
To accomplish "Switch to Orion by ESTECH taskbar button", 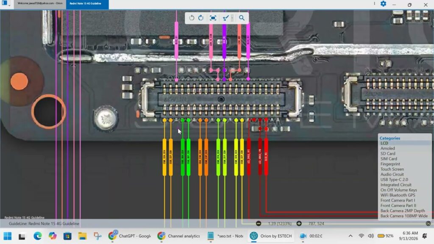I will (x=271, y=236).
